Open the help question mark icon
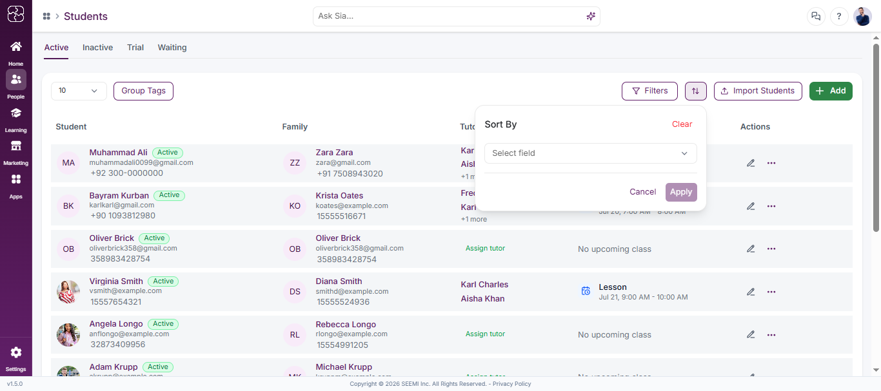881x391 pixels. (839, 17)
